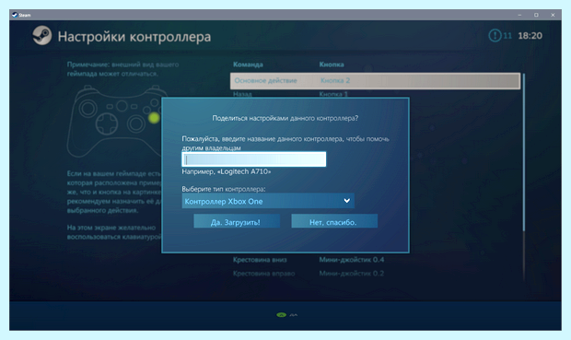Image resolution: width=571 pixels, height=340 pixels.
Task: Click the "Выберите тип контроллера" label
Action: click(x=224, y=189)
